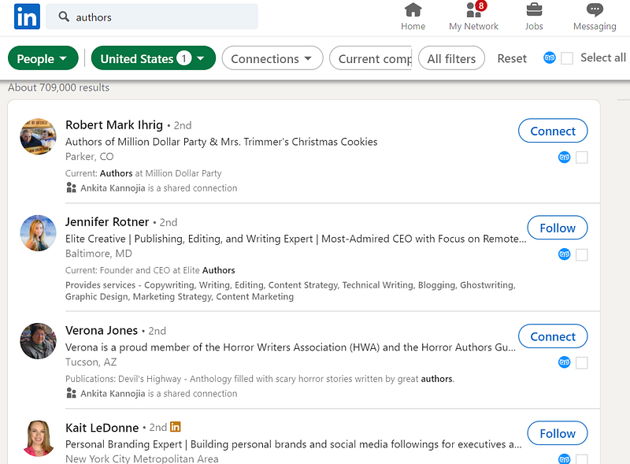Viewport: 630px width, 464px height.
Task: Check the box for Kait LeDonne
Action: pyautogui.click(x=582, y=459)
